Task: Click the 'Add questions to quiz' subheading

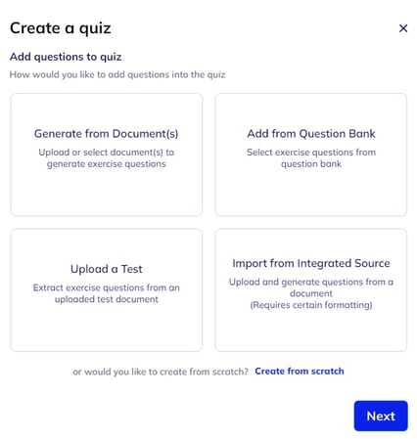Action: coord(66,57)
